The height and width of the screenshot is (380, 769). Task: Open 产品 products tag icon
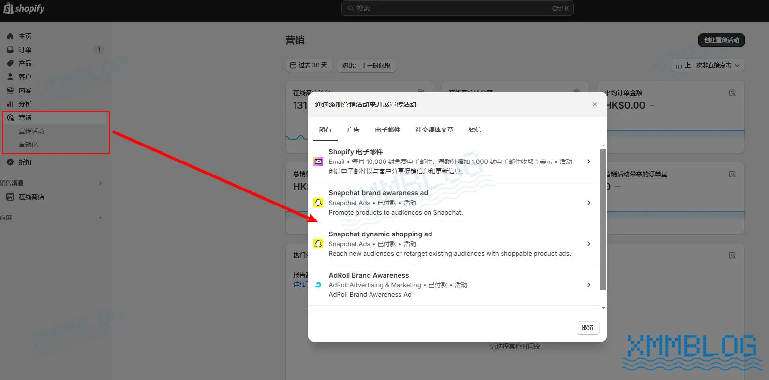(x=10, y=63)
